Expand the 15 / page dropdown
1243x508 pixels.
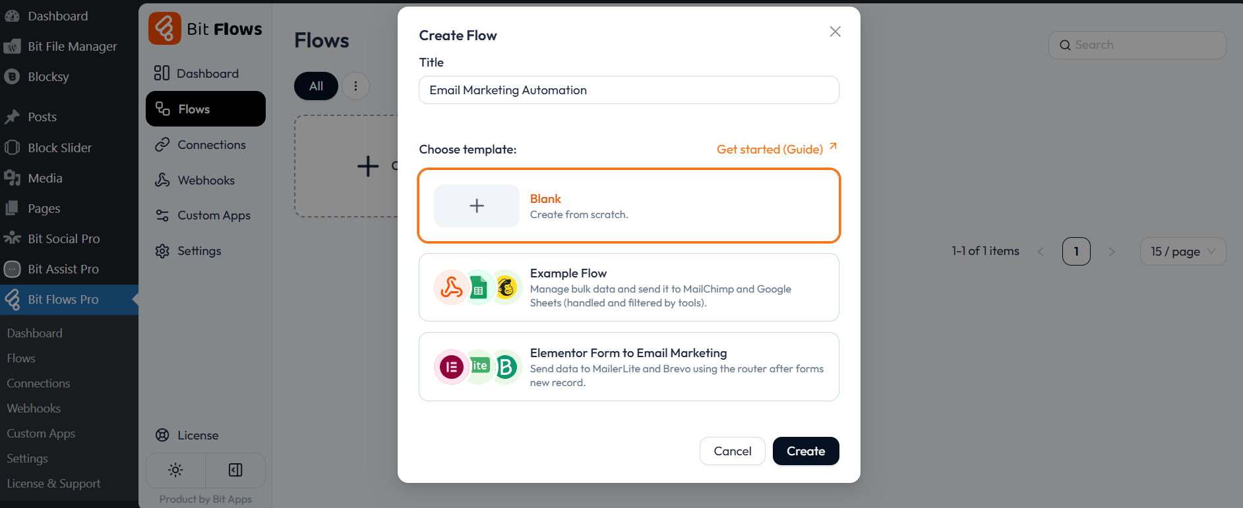coord(1182,252)
